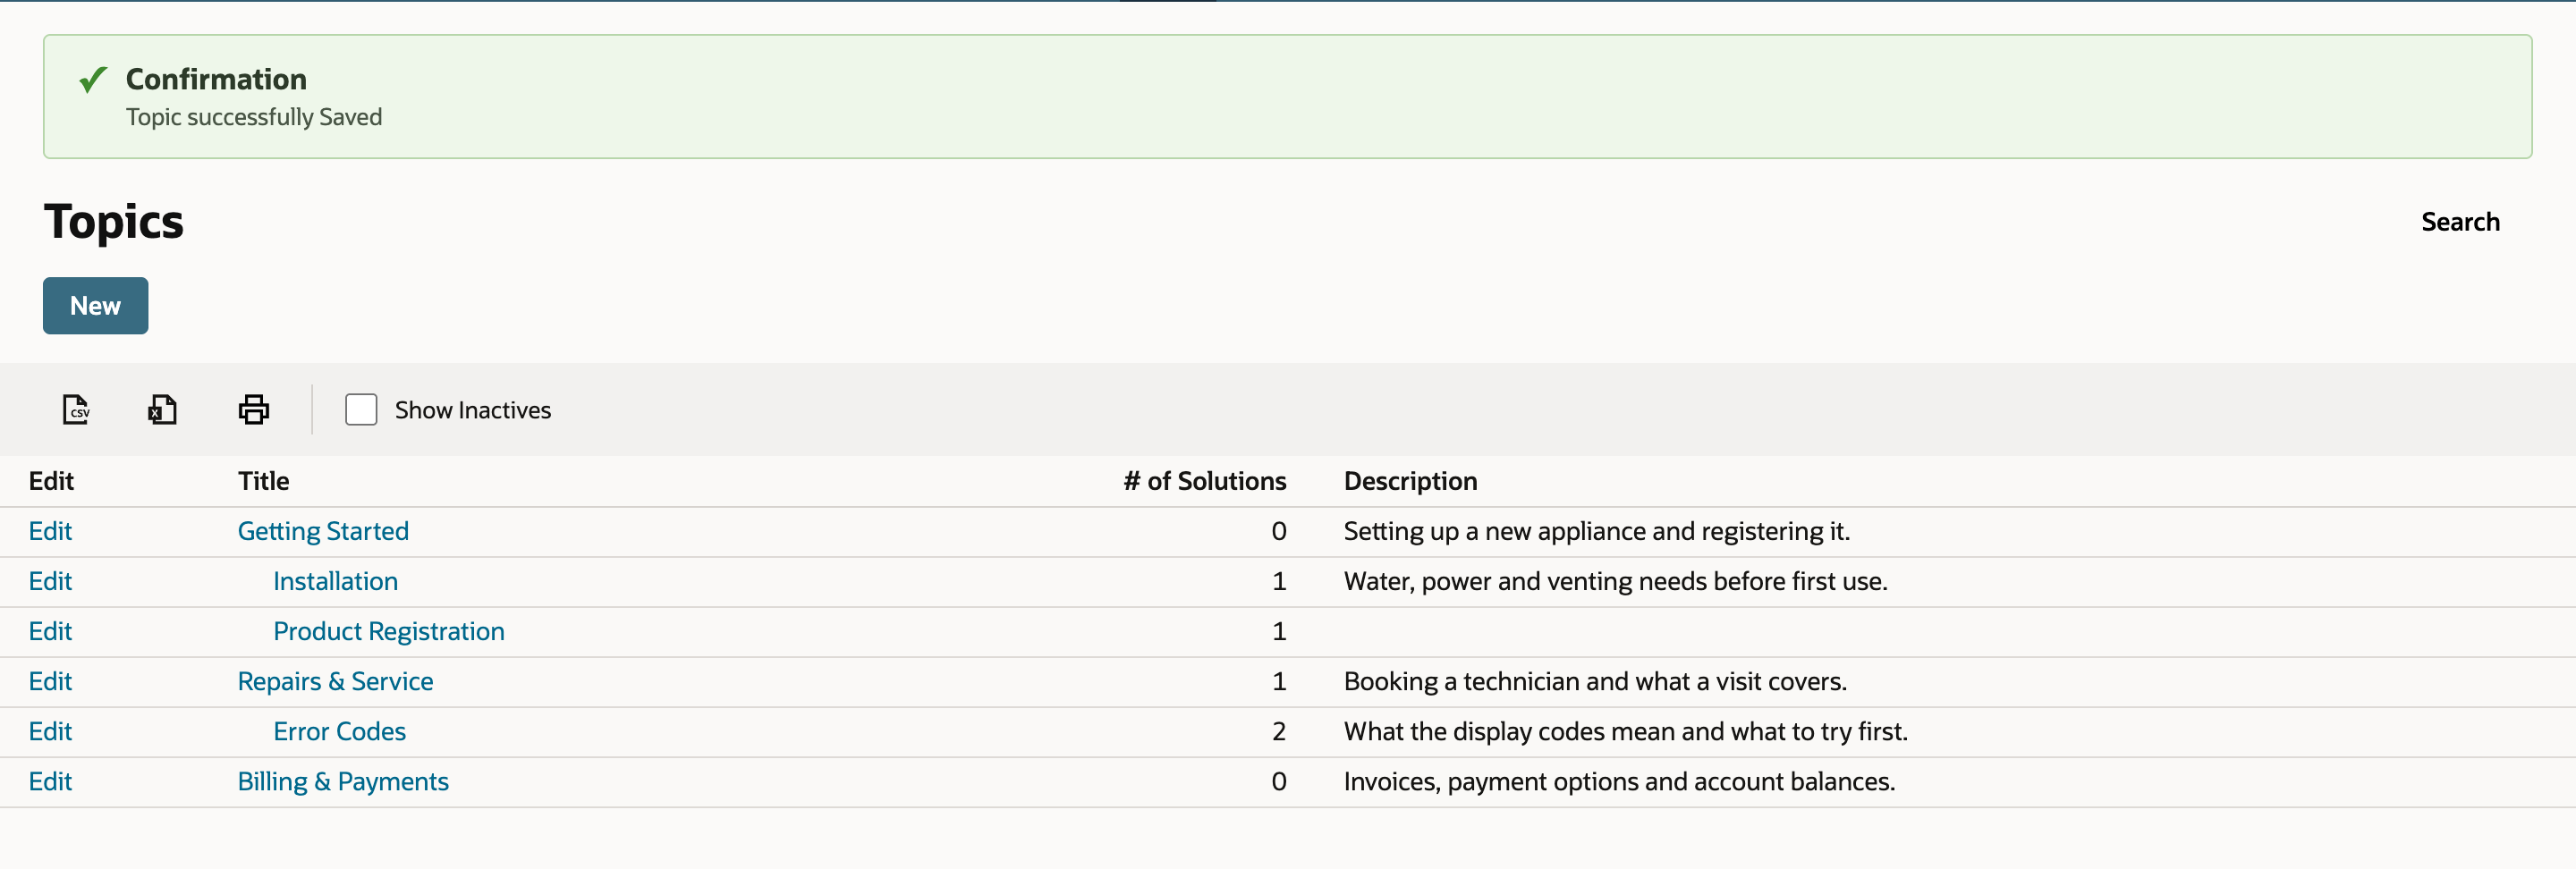The height and width of the screenshot is (869, 2576).
Task: Select 'What the display codes mean and what to try first.'
Action: click(x=1626, y=731)
